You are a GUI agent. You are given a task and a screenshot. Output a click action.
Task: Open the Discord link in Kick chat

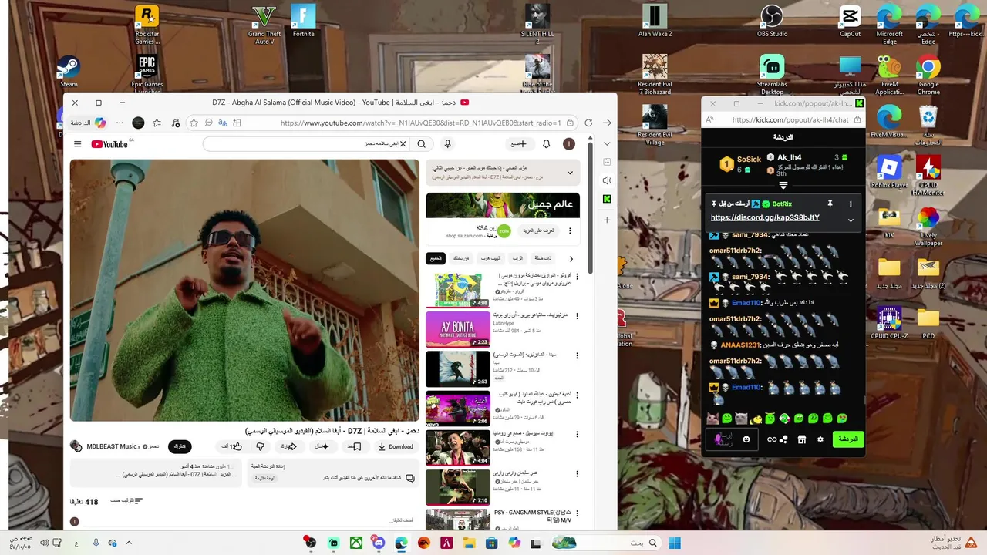765,218
